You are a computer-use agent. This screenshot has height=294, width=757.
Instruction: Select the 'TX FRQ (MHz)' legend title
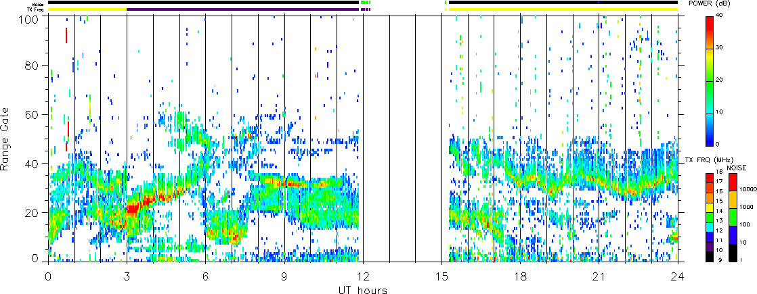tap(709, 160)
